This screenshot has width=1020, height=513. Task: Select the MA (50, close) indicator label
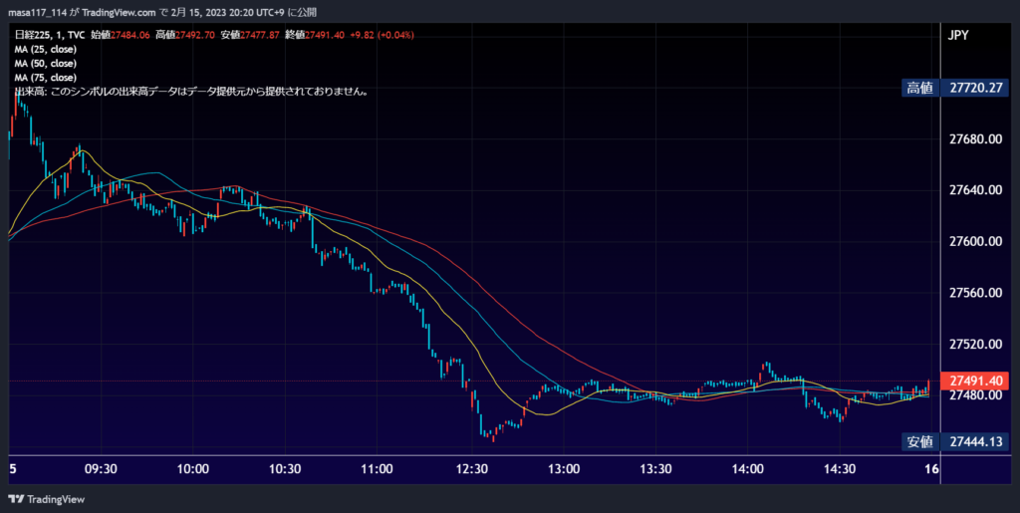click(46, 63)
